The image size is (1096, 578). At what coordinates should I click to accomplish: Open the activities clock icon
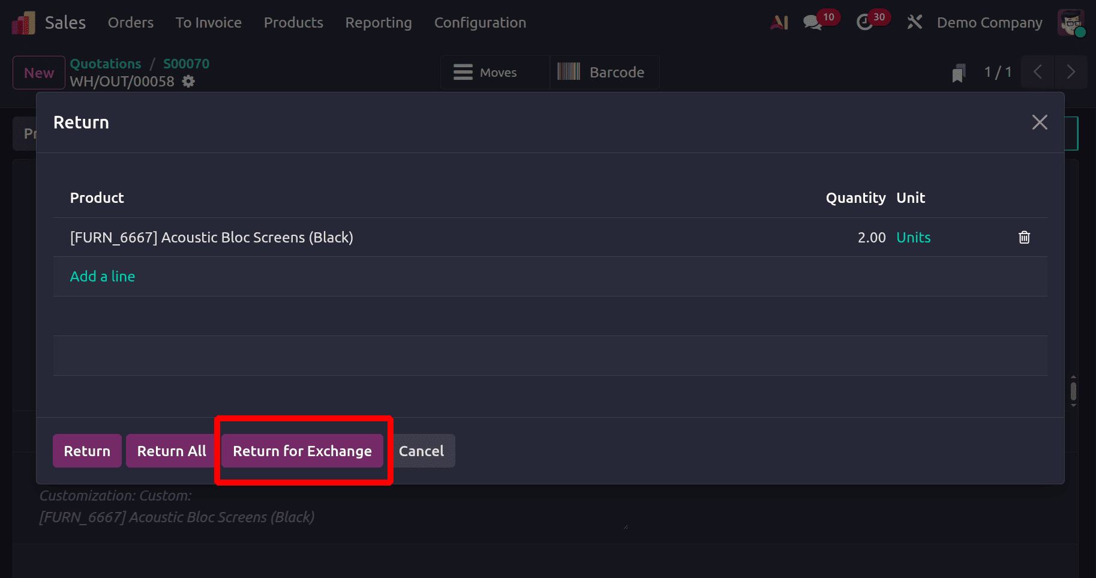(864, 23)
